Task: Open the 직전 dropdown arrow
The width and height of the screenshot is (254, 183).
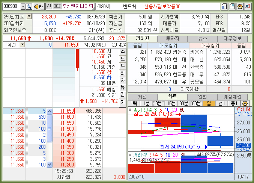Action: coord(22,45)
